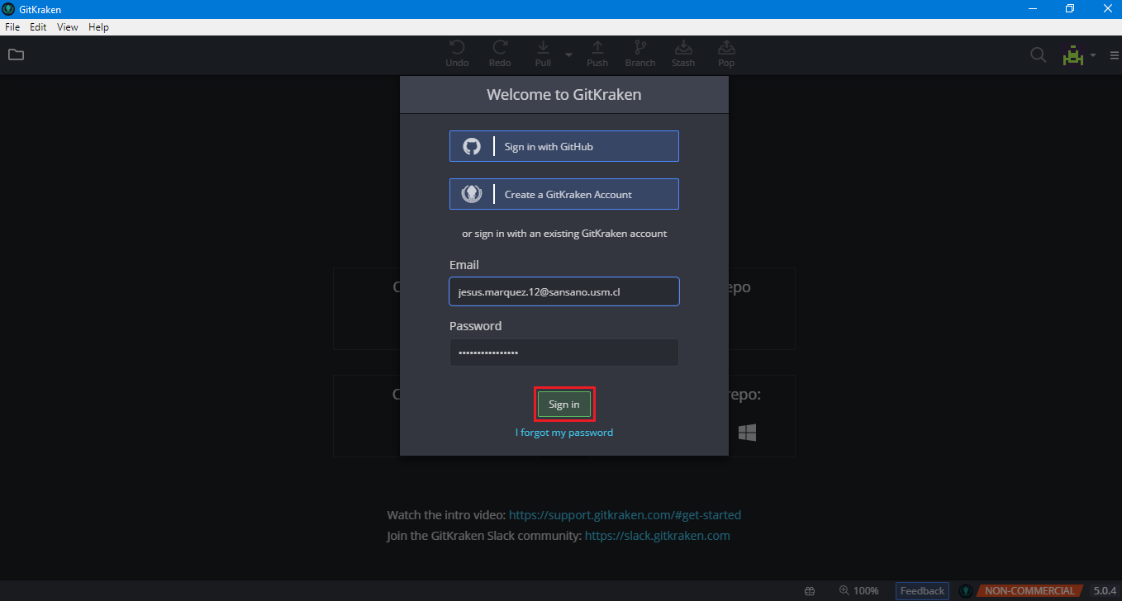Open the slack.gitkraken.com link
Screen dimensions: 1122x601
[658, 536]
